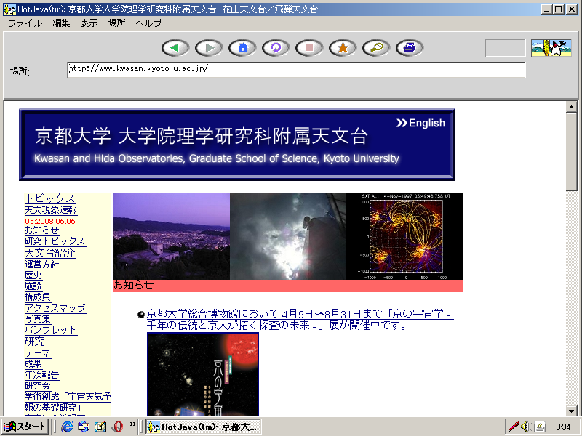Viewport: 582px width, 436px height.
Task: Go forward with the right arrow button
Action: click(209, 48)
